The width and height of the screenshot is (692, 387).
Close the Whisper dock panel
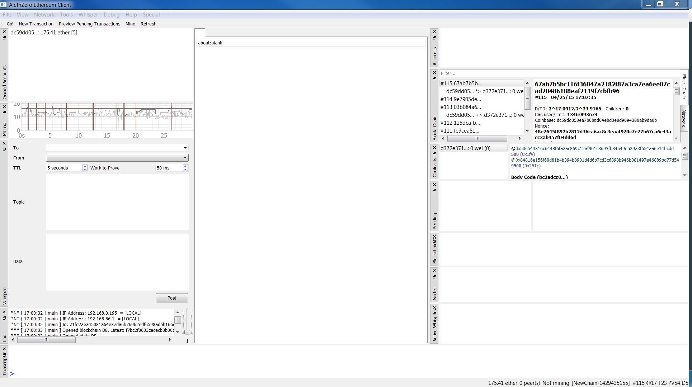coord(4,143)
